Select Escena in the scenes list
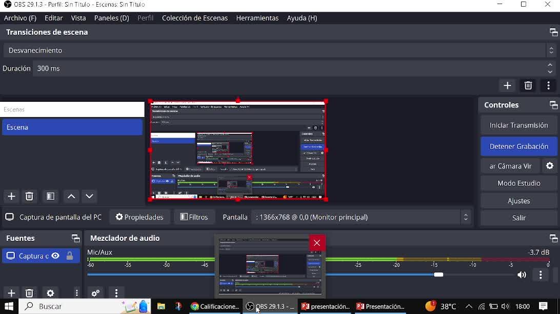The image size is (560, 314). [72, 127]
